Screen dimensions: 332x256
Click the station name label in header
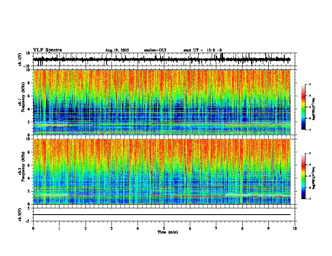(x=155, y=50)
